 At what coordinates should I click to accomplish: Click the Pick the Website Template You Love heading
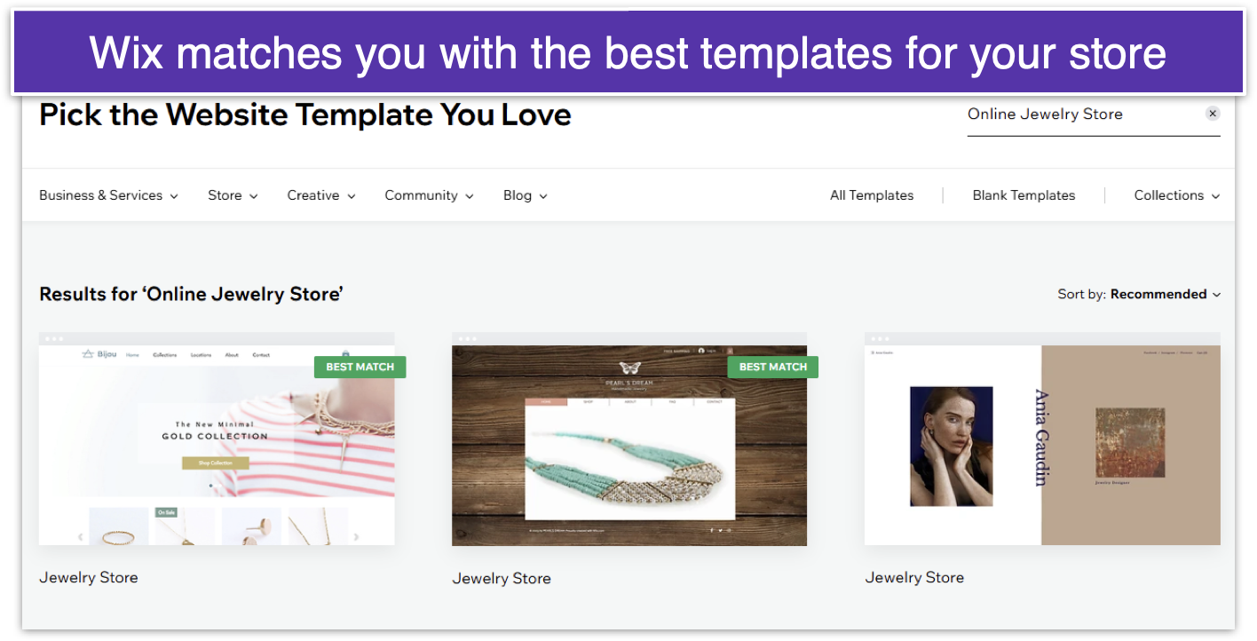coord(305,115)
